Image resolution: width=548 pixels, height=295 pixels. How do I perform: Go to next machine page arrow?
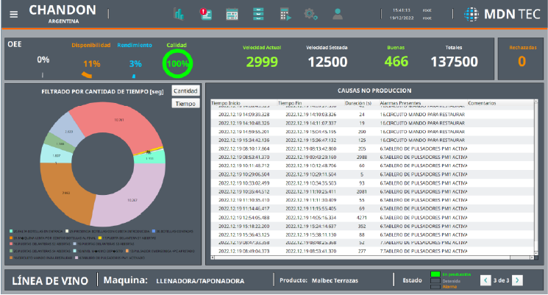[x=517, y=280]
